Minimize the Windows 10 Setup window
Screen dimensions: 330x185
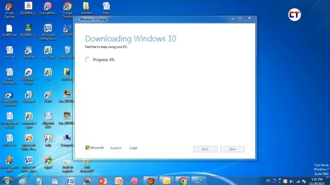(x=233, y=18)
